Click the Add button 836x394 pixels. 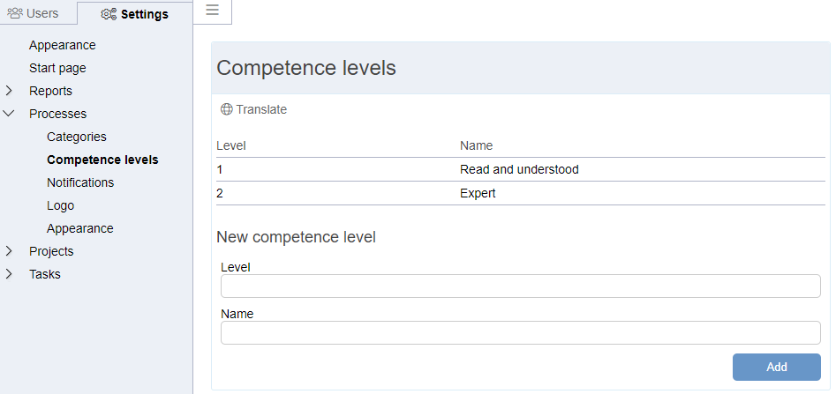click(x=776, y=367)
